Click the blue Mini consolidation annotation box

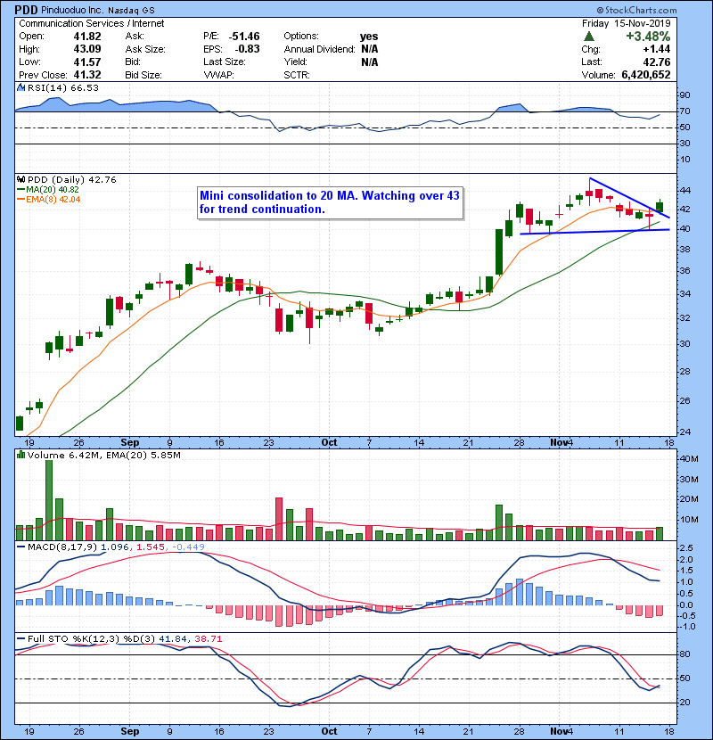click(330, 202)
